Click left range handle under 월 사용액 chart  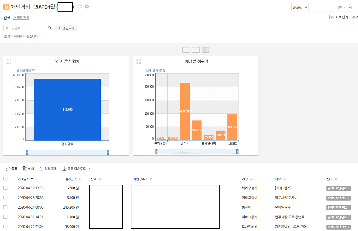click(x=27, y=152)
